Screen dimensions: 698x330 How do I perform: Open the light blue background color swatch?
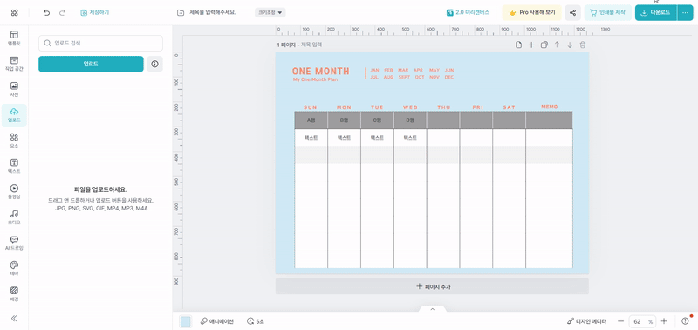[186, 321]
